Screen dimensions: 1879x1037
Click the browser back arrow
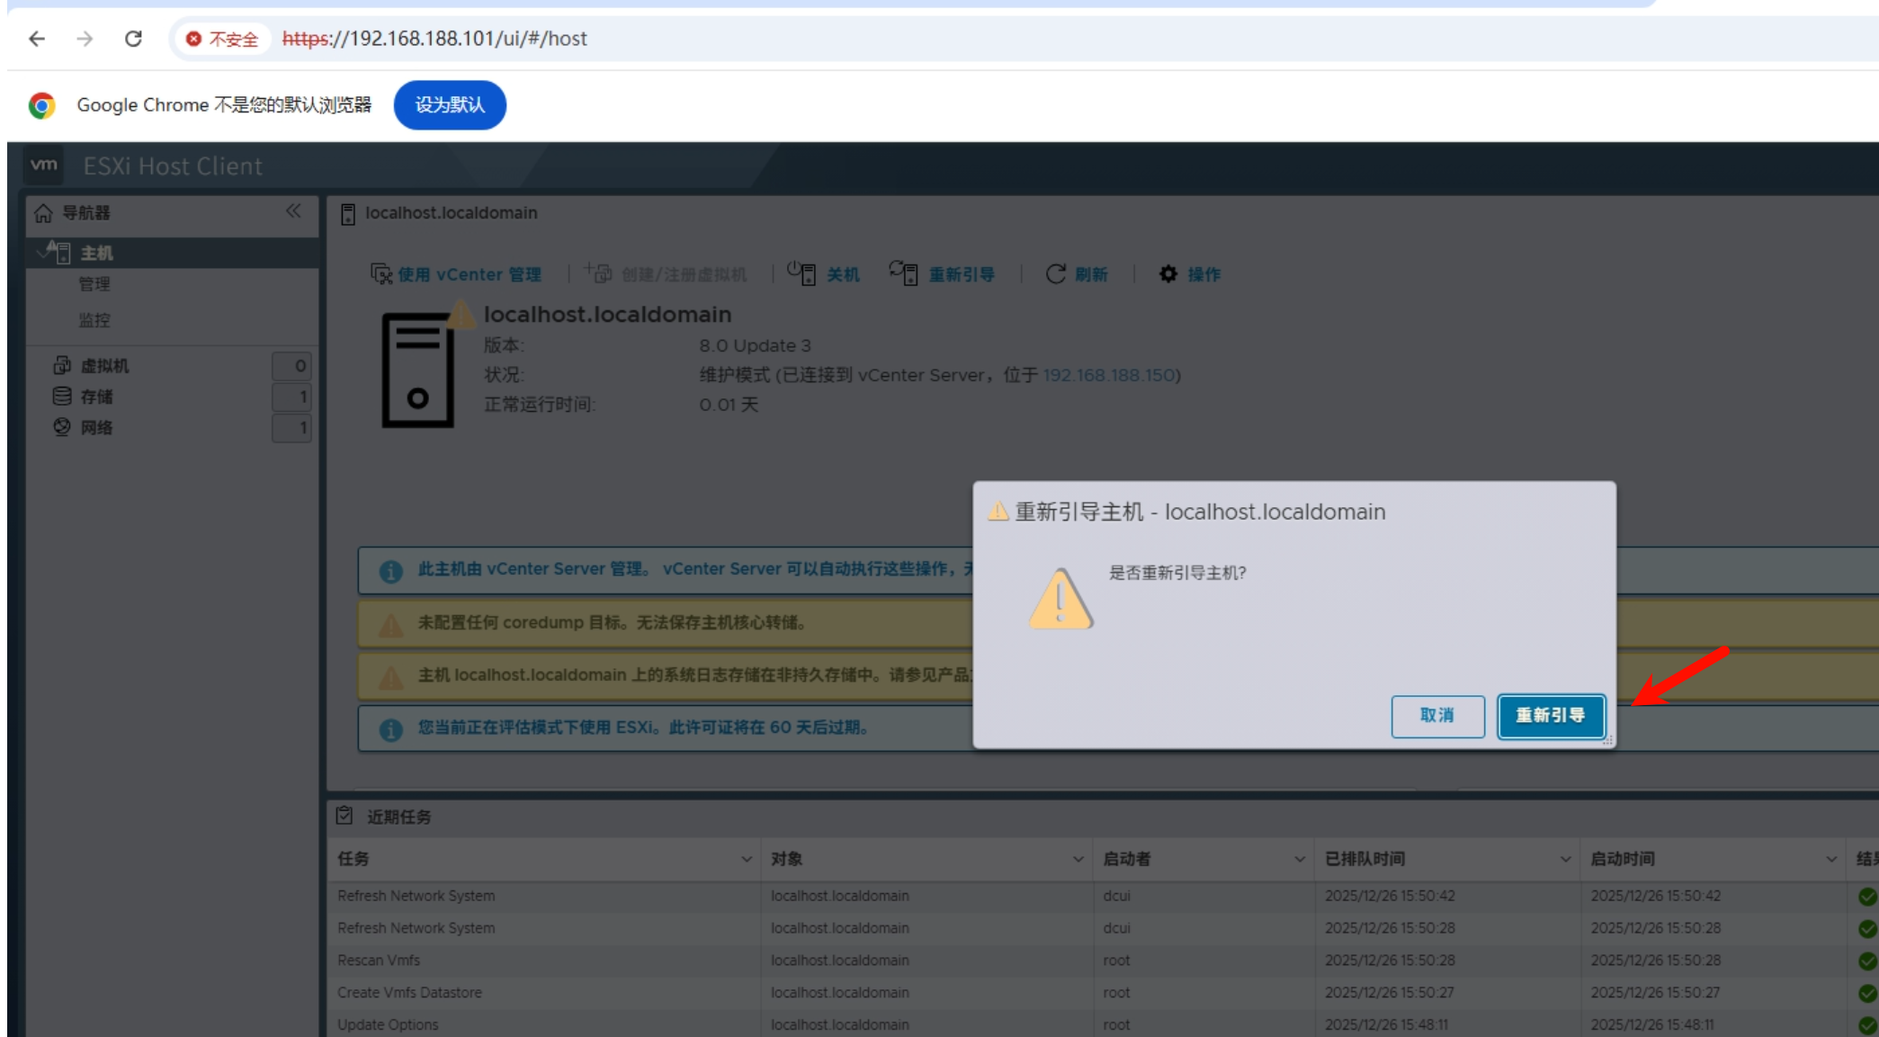37,39
